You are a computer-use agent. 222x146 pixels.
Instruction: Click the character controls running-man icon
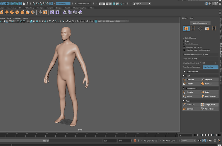coord(219,140)
